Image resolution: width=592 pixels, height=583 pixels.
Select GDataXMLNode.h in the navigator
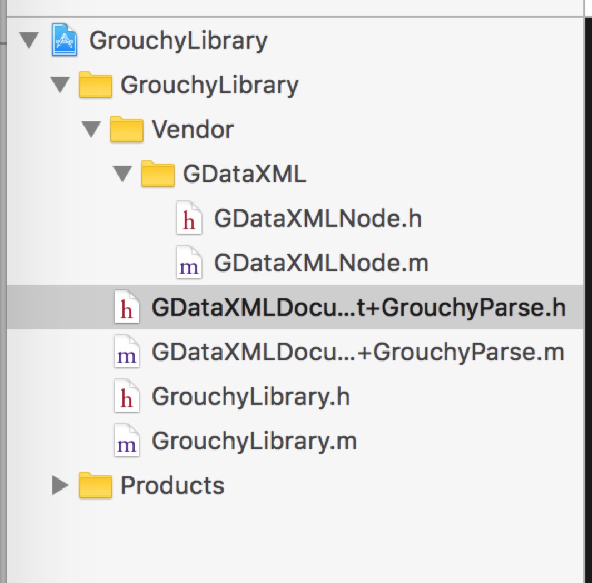[x=318, y=219]
